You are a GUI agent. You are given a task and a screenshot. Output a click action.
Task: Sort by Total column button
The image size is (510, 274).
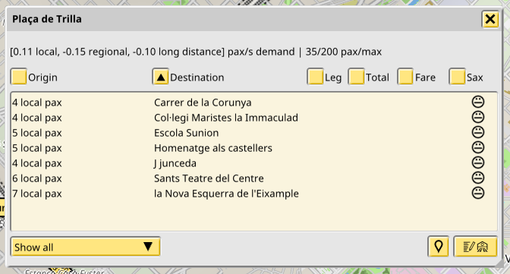(x=356, y=77)
